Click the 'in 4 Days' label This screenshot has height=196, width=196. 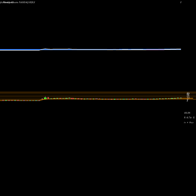pyautogui.click(x=189, y=122)
